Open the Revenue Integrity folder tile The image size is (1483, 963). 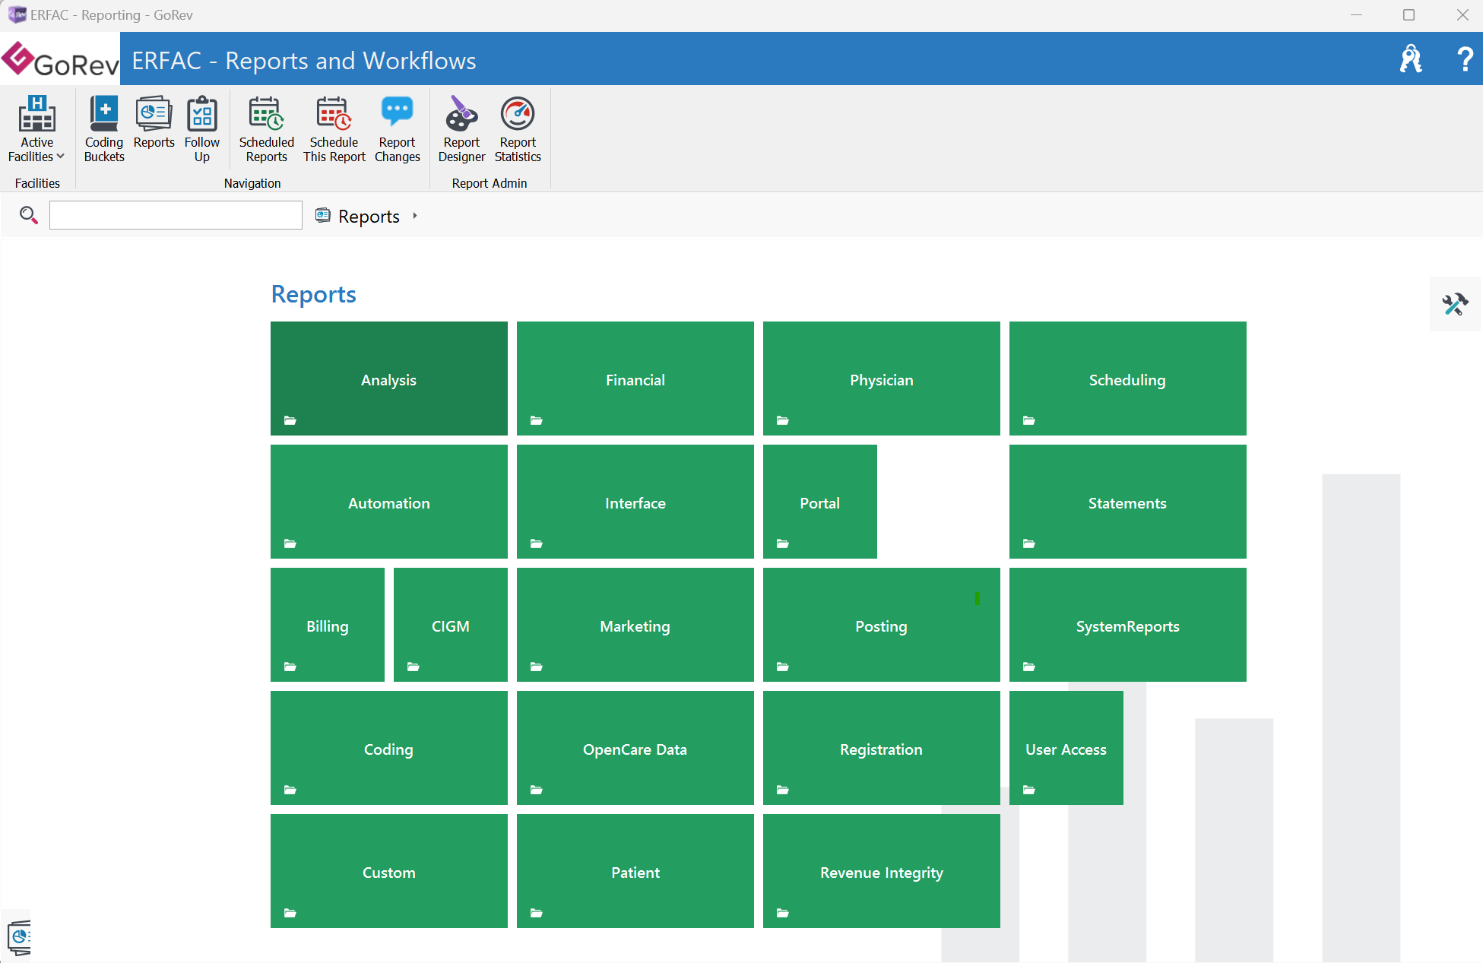882,871
